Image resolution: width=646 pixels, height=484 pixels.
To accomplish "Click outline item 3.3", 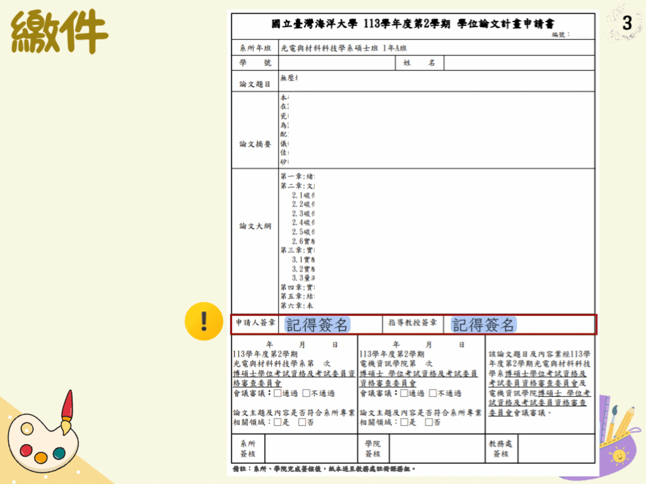I will tap(303, 278).
